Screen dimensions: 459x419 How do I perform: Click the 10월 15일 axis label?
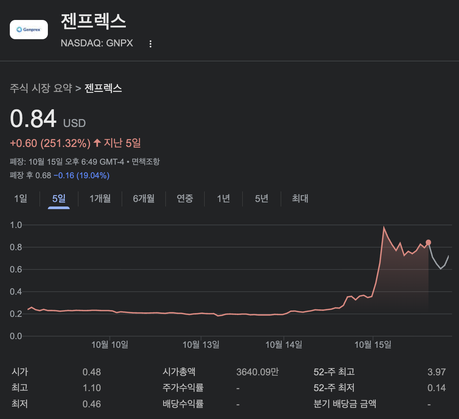point(373,344)
